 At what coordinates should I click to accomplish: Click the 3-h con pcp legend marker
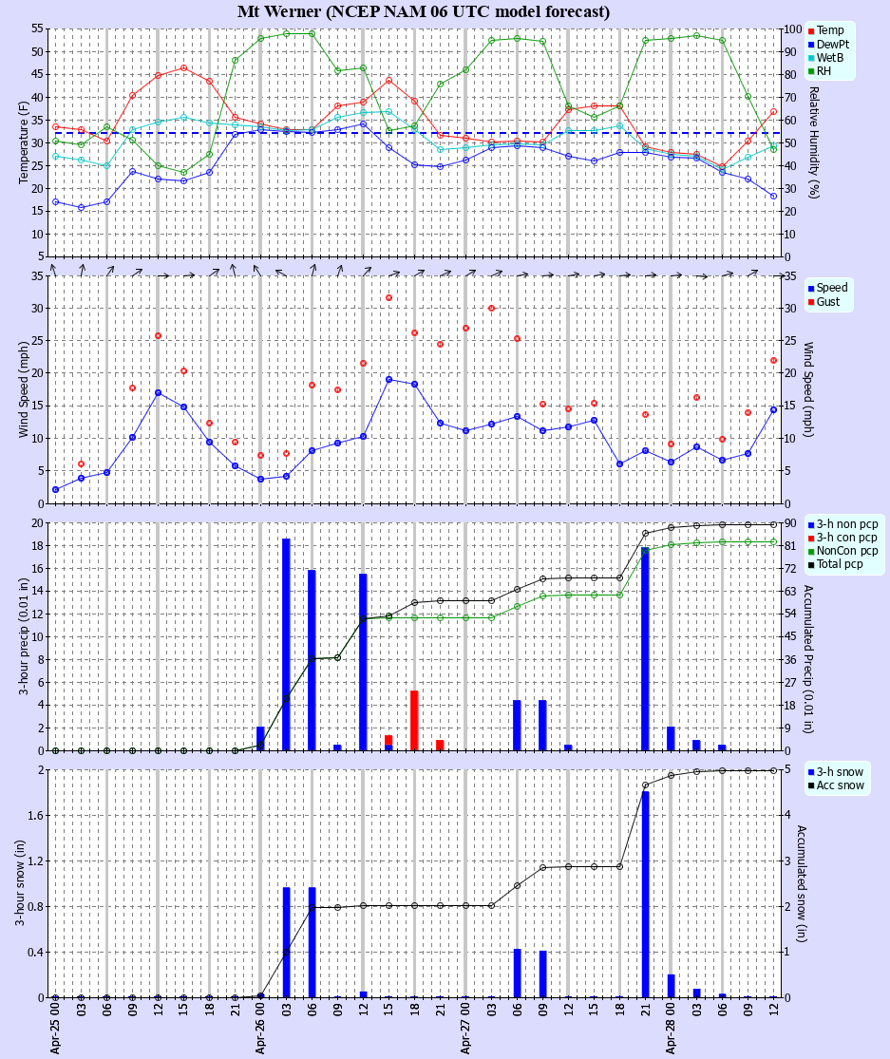coord(811,538)
